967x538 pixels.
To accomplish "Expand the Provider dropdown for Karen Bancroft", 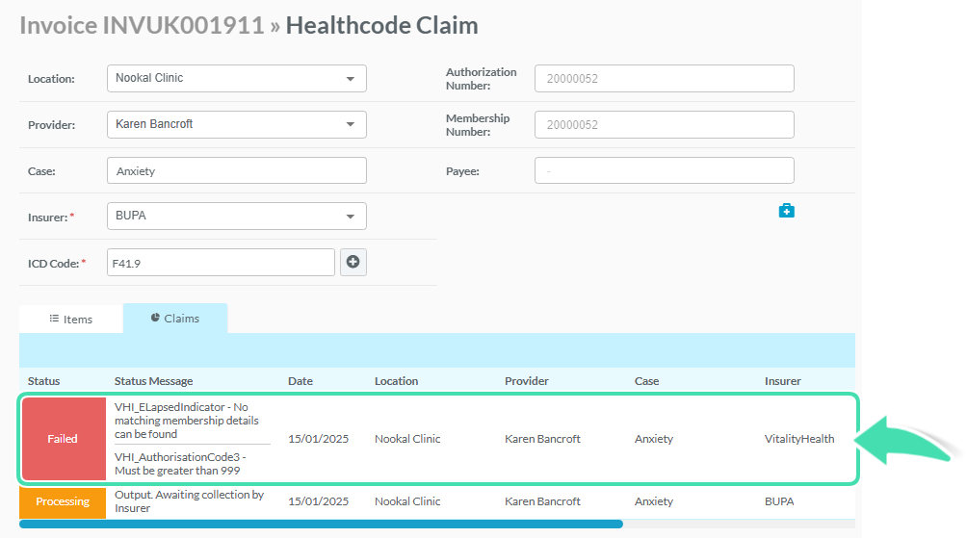I will 236,124.
